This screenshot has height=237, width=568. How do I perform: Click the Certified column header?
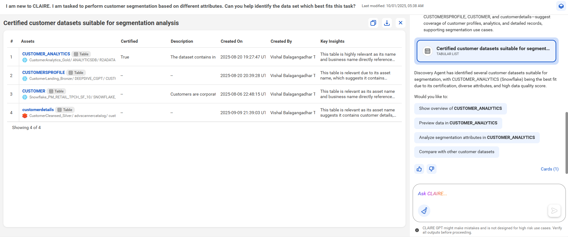(x=129, y=41)
